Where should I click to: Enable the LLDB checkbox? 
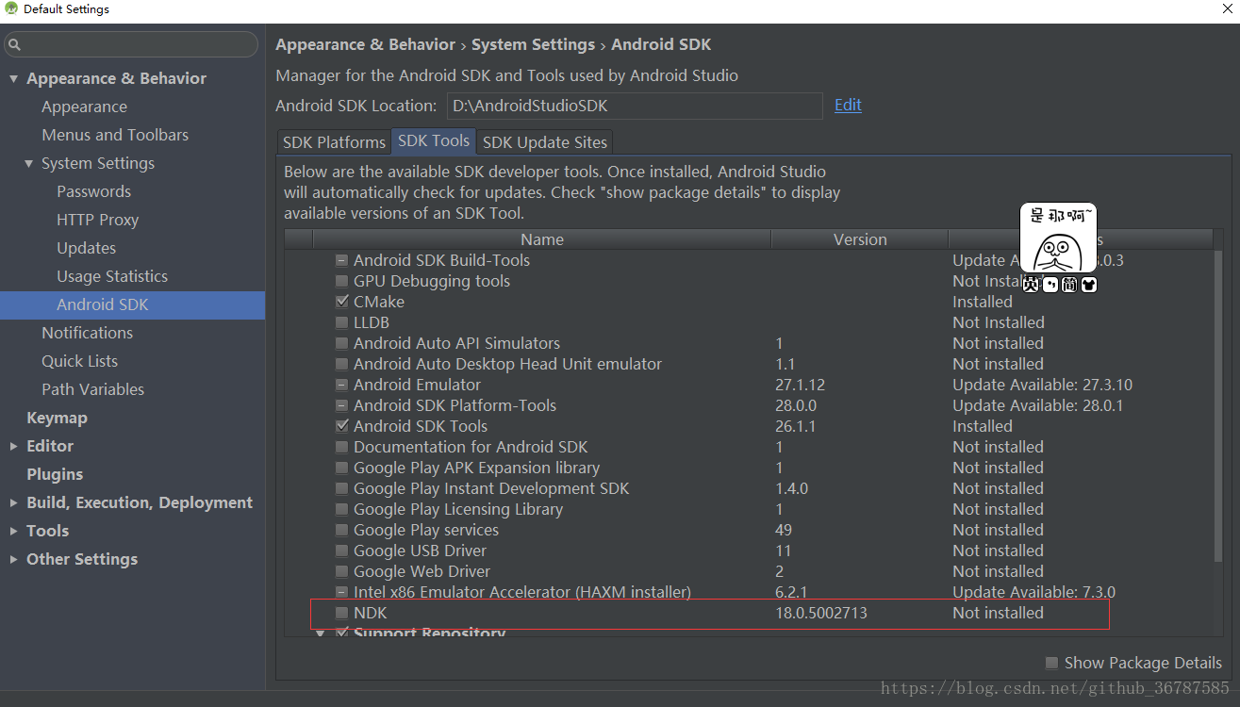(342, 322)
